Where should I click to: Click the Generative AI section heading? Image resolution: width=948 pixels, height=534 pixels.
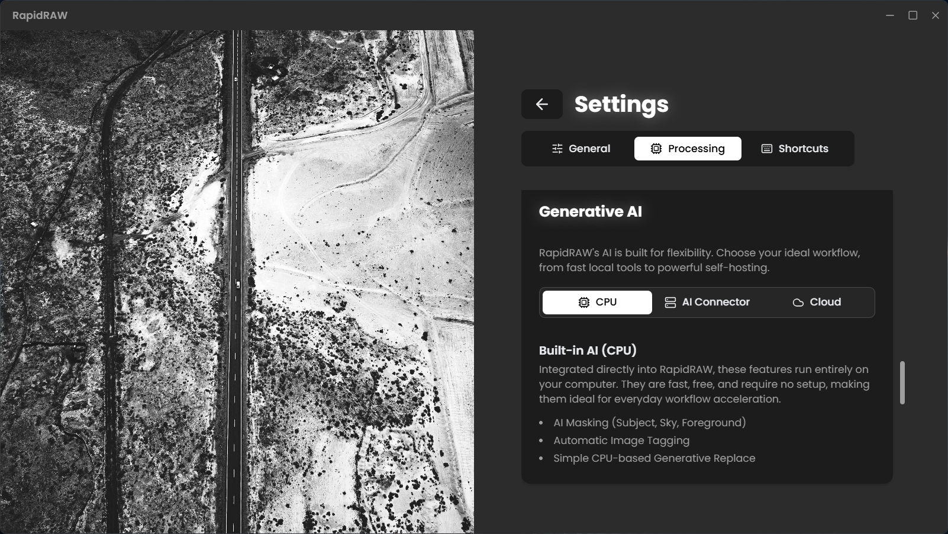[x=590, y=211]
